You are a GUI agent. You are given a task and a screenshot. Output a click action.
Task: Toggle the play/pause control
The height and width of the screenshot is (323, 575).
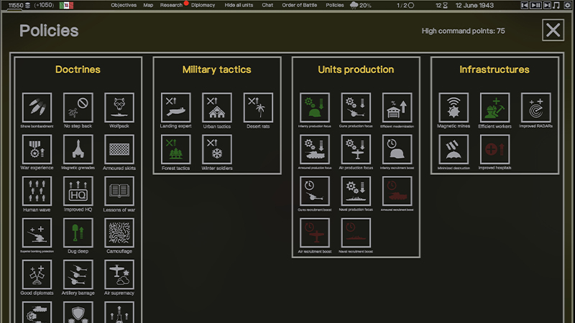pyautogui.click(x=535, y=5)
